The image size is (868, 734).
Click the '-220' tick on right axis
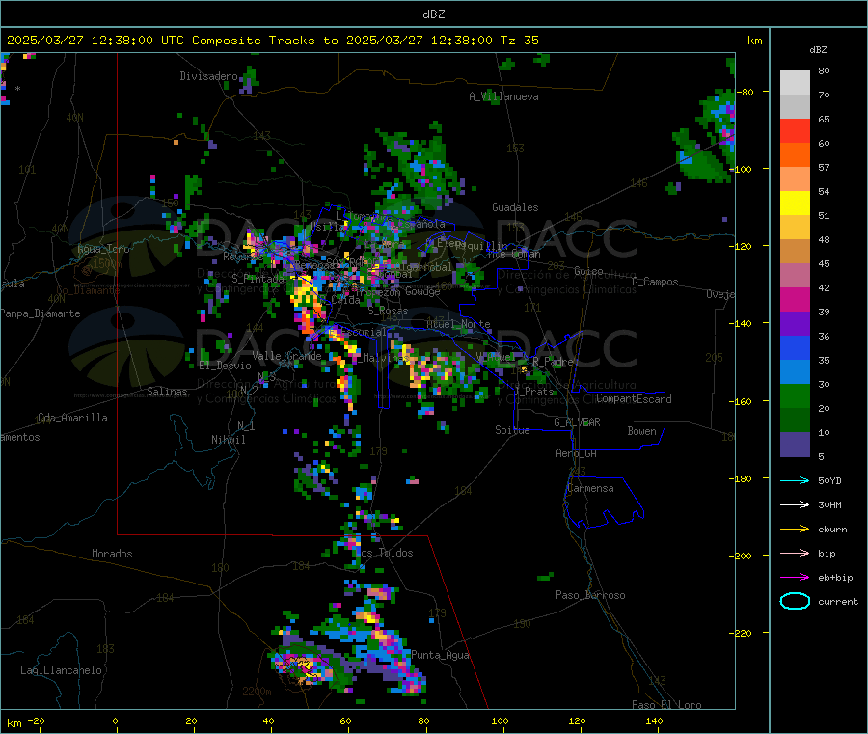pyautogui.click(x=743, y=633)
